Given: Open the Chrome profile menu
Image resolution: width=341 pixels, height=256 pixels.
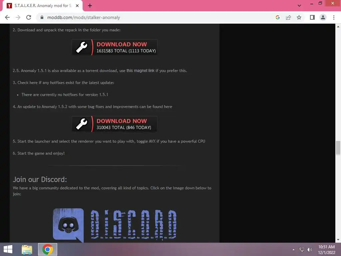Looking at the screenshot, I should pos(323,17).
